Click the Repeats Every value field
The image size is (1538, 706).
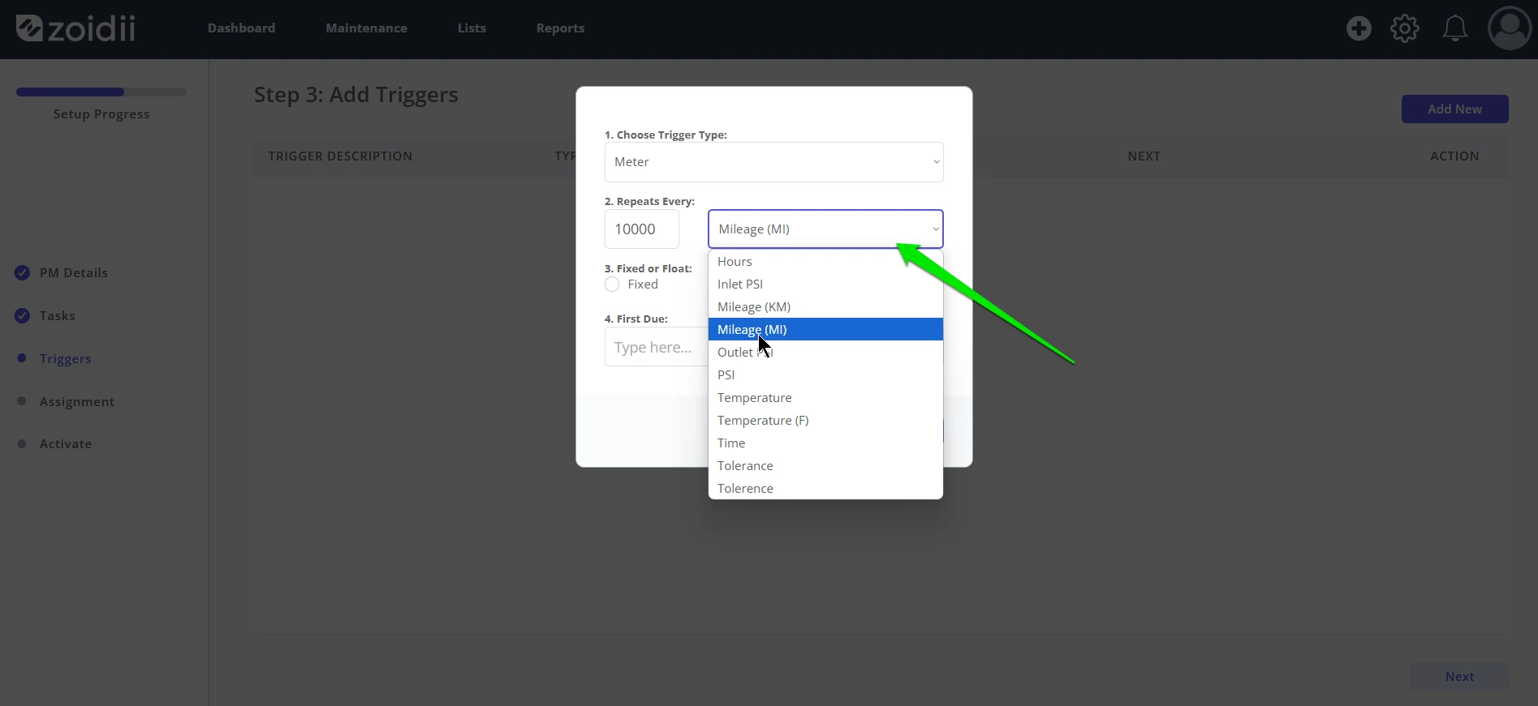tap(641, 229)
